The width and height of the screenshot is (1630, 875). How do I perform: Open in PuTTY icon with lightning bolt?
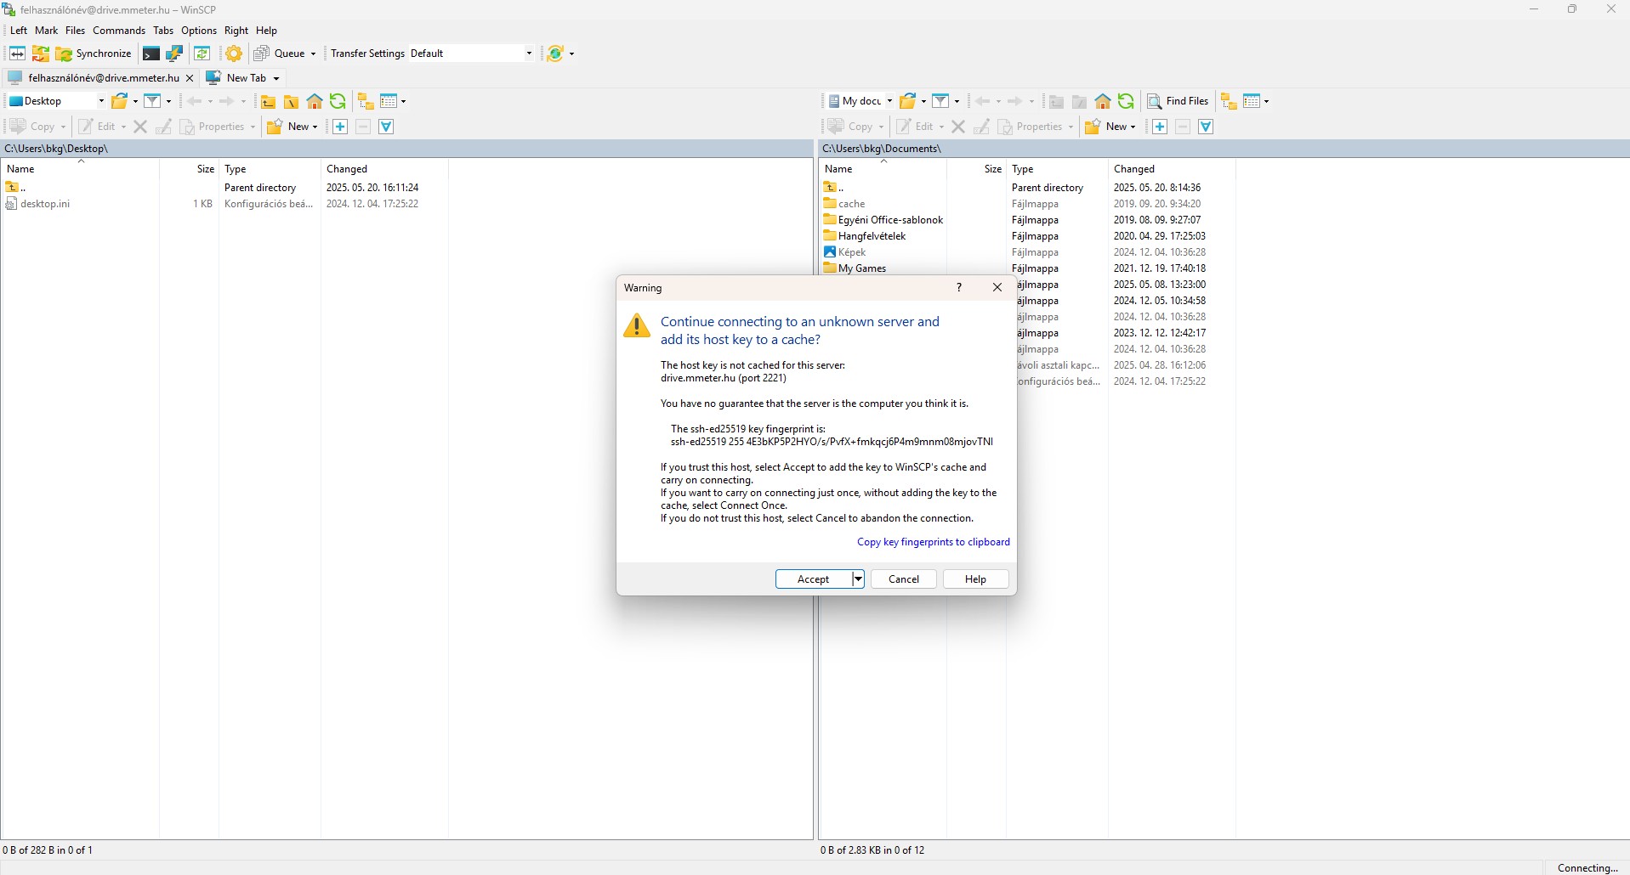tap(174, 54)
